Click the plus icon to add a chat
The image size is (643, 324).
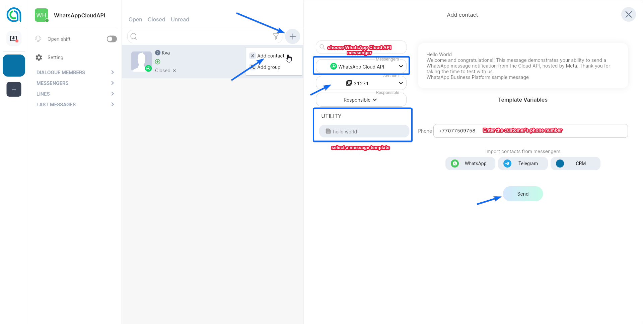click(292, 36)
